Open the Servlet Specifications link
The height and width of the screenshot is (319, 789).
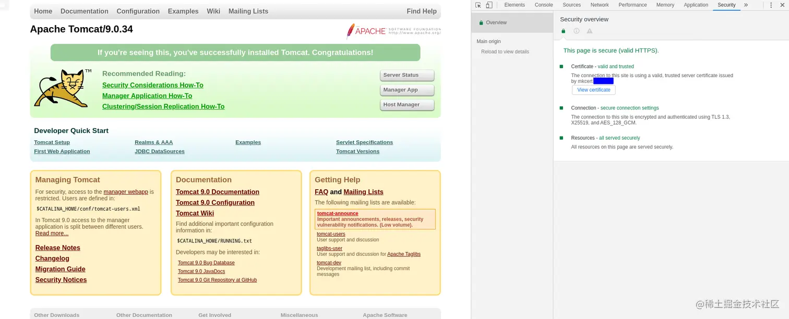(364, 142)
